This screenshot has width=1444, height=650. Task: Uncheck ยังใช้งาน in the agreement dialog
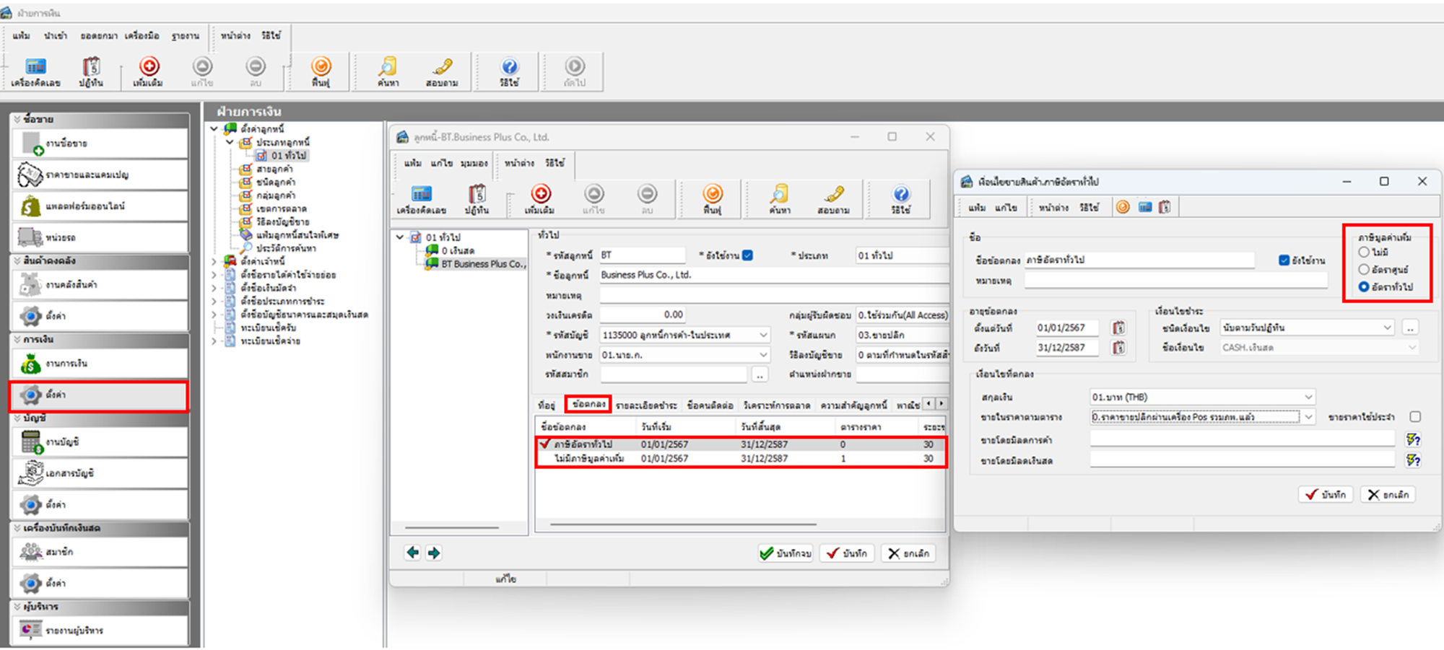coord(1284,260)
